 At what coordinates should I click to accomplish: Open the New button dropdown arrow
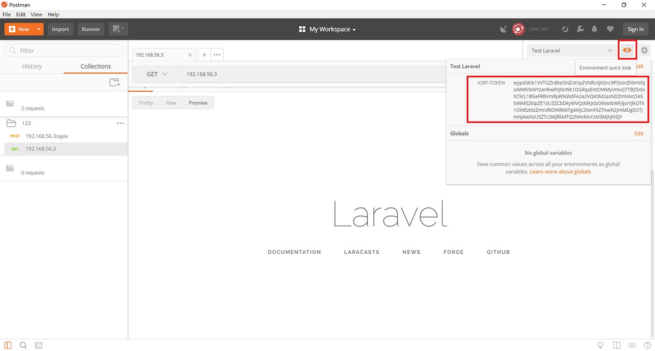(x=39, y=29)
